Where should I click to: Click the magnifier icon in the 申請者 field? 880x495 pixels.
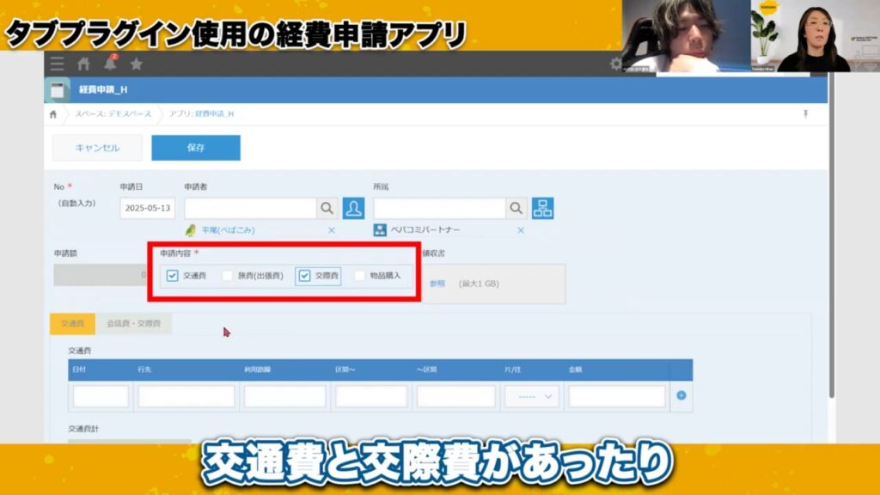[x=327, y=207]
